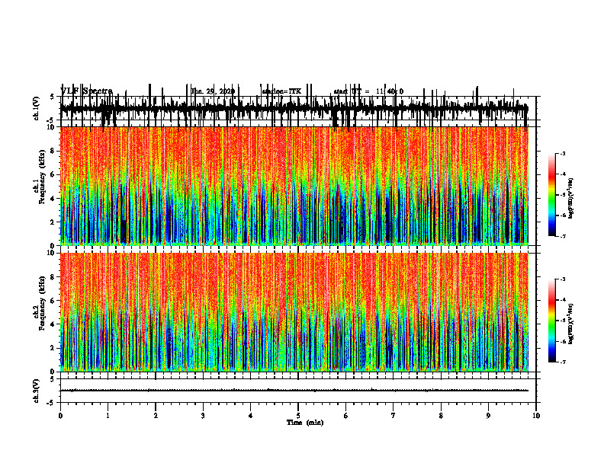Click the "ch.3(V)" axis label

point(37,391)
